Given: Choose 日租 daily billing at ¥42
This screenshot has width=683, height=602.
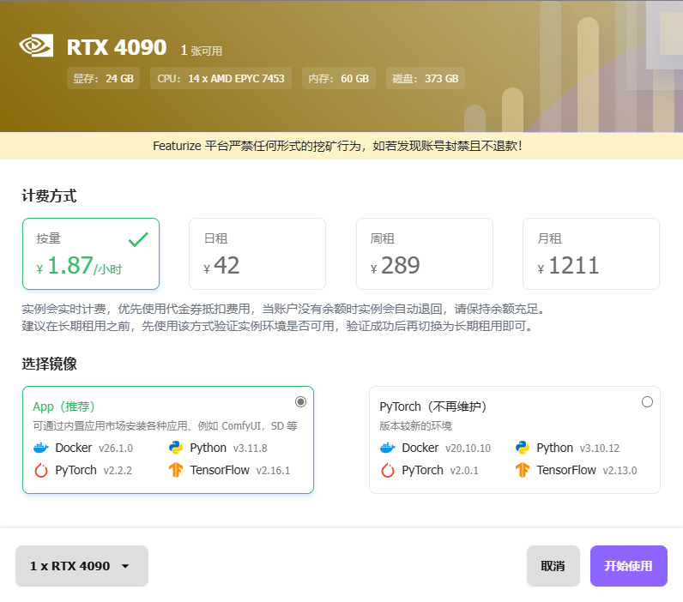Looking at the screenshot, I should coord(257,254).
